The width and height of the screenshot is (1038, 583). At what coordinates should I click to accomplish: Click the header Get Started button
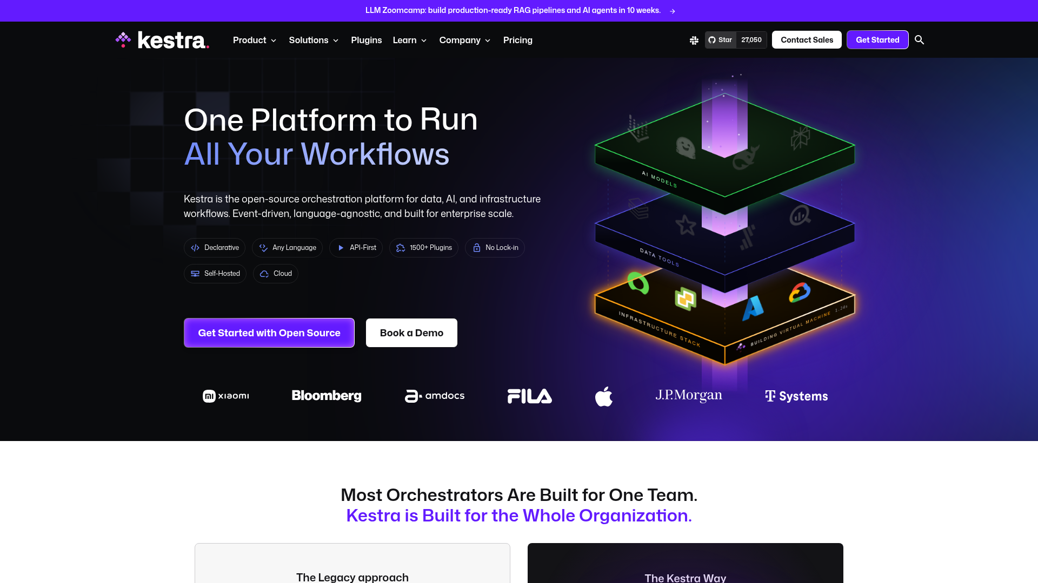[877, 40]
